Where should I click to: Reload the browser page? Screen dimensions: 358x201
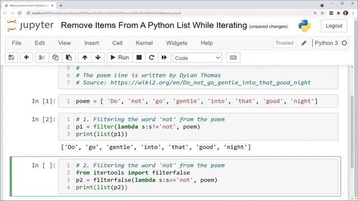point(20,13)
